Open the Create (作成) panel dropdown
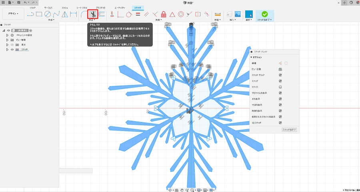Image resolution: width=360 pixels, height=192 pixels. click(x=51, y=20)
